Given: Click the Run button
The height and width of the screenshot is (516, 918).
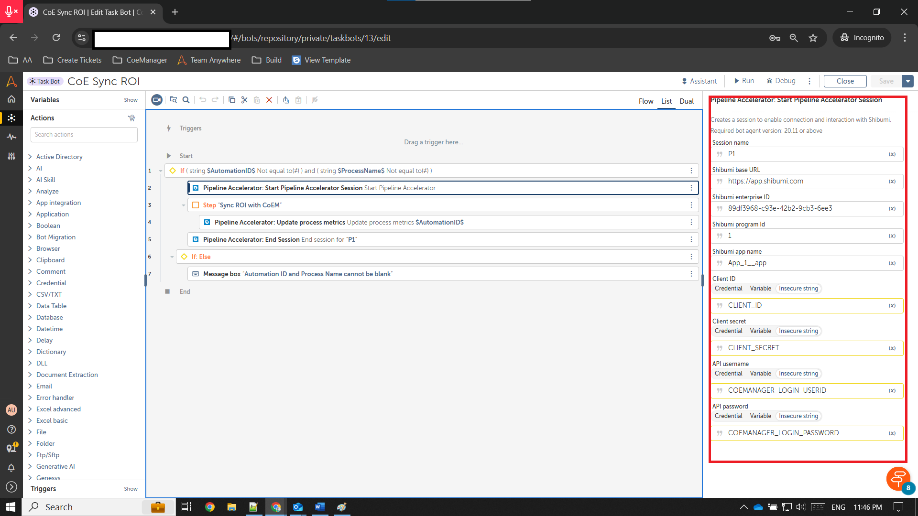Looking at the screenshot, I should click(744, 81).
